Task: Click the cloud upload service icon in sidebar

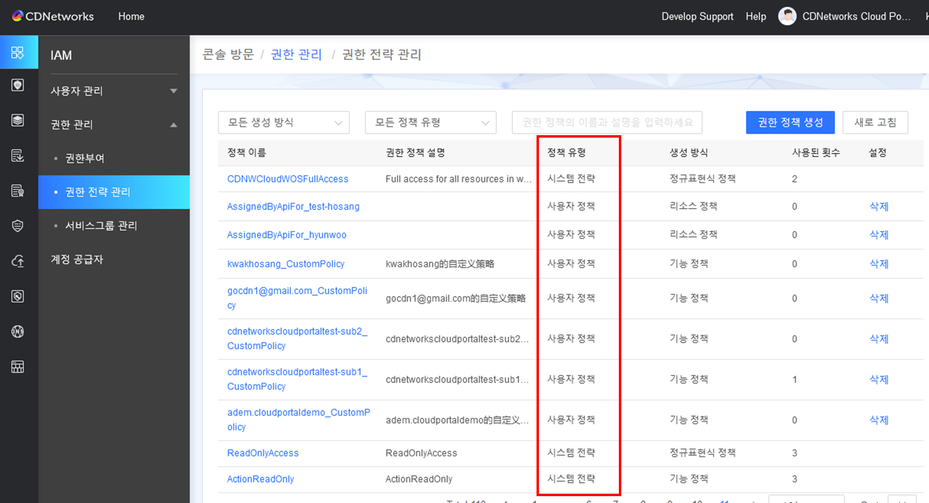Action: 18,261
